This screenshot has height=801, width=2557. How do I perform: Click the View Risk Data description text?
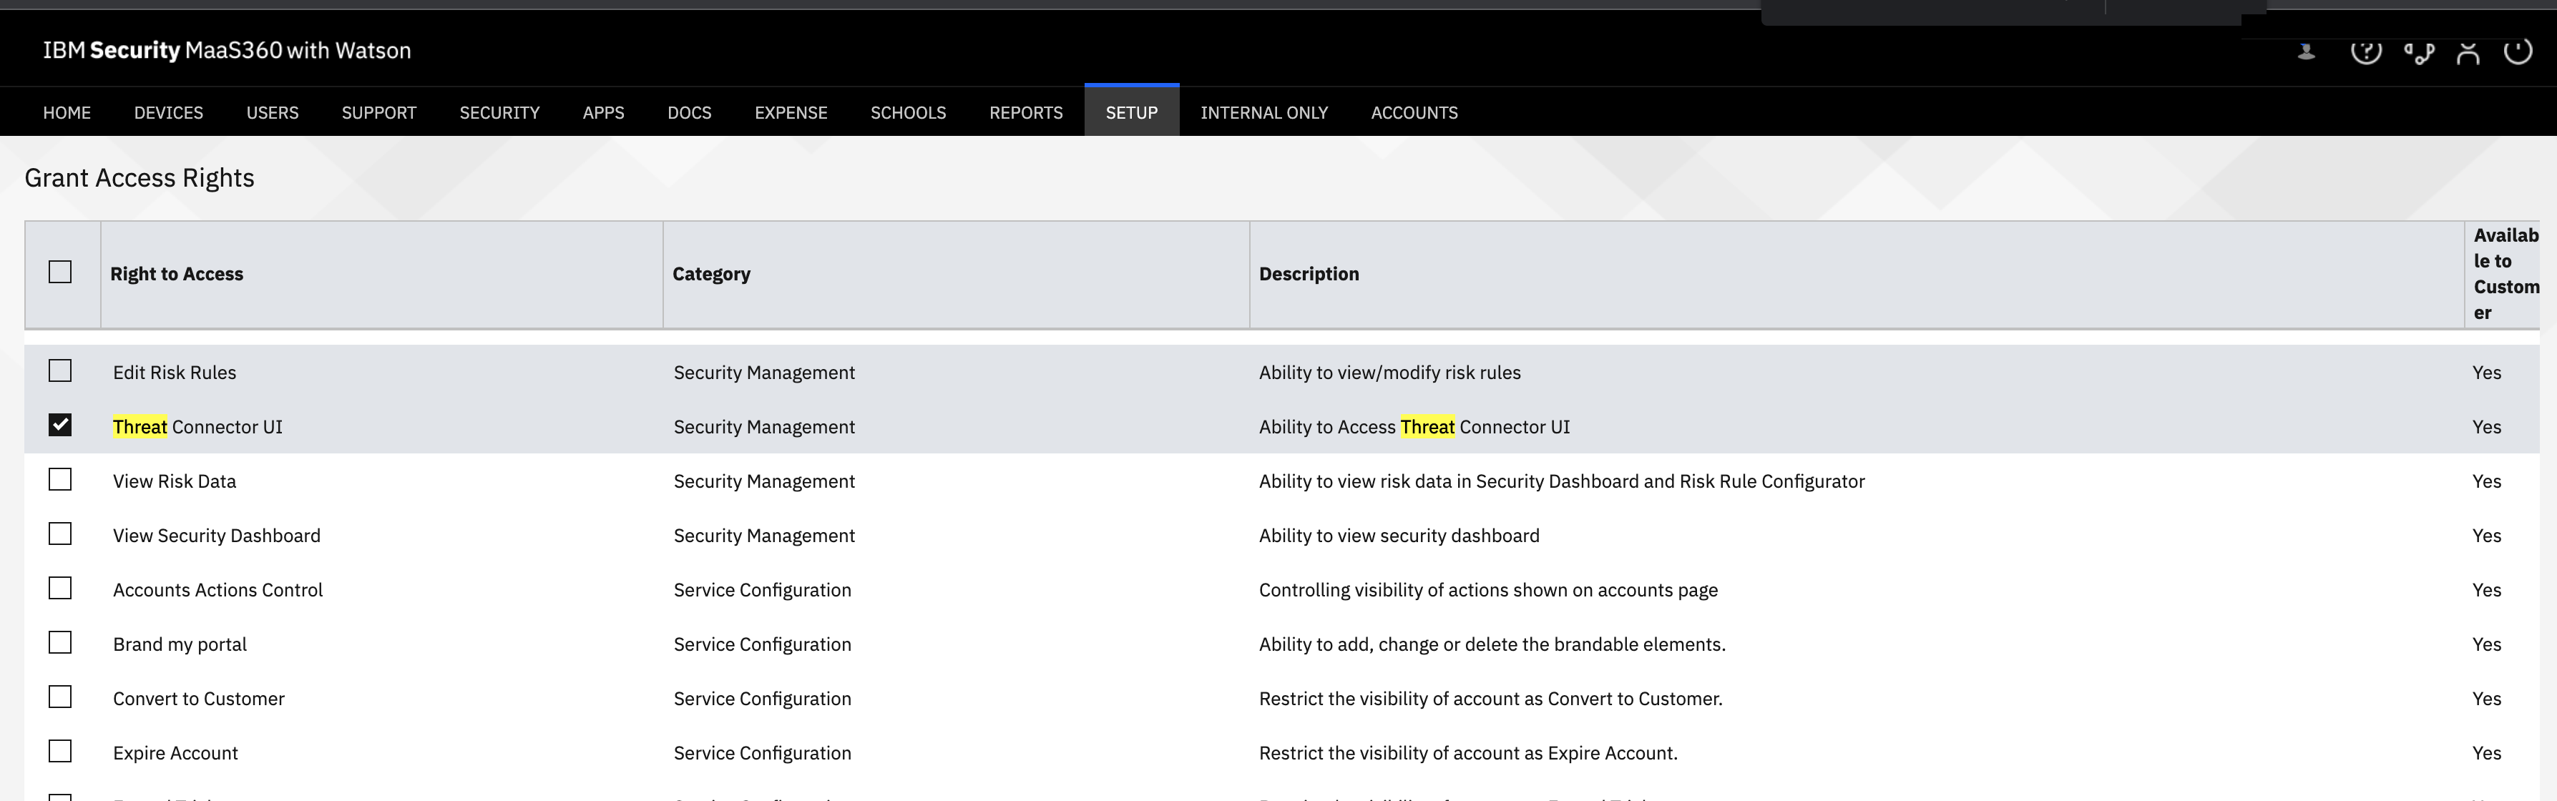(x=1561, y=481)
